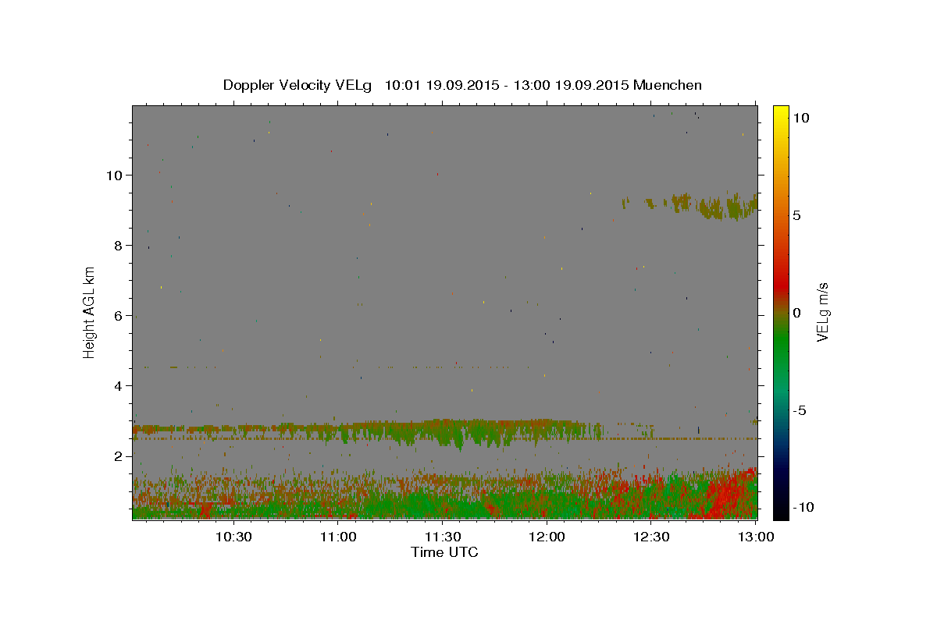Image resolution: width=937 pixels, height=624 pixels.
Task: Click the height tick label 2
Action: click(x=119, y=456)
